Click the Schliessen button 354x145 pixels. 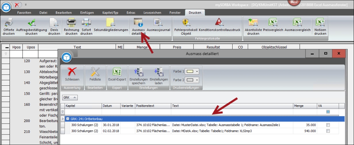tap(72, 75)
